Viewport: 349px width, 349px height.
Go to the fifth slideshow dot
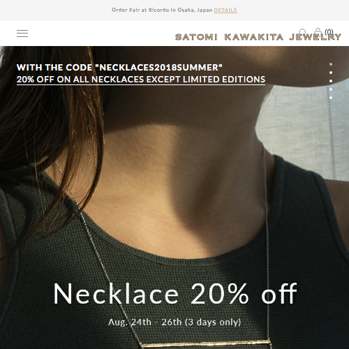331,98
